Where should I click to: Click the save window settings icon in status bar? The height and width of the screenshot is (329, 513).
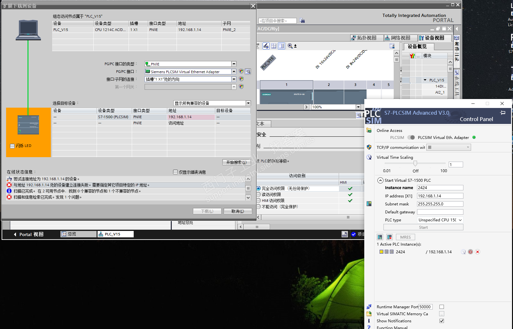pyautogui.click(x=345, y=234)
